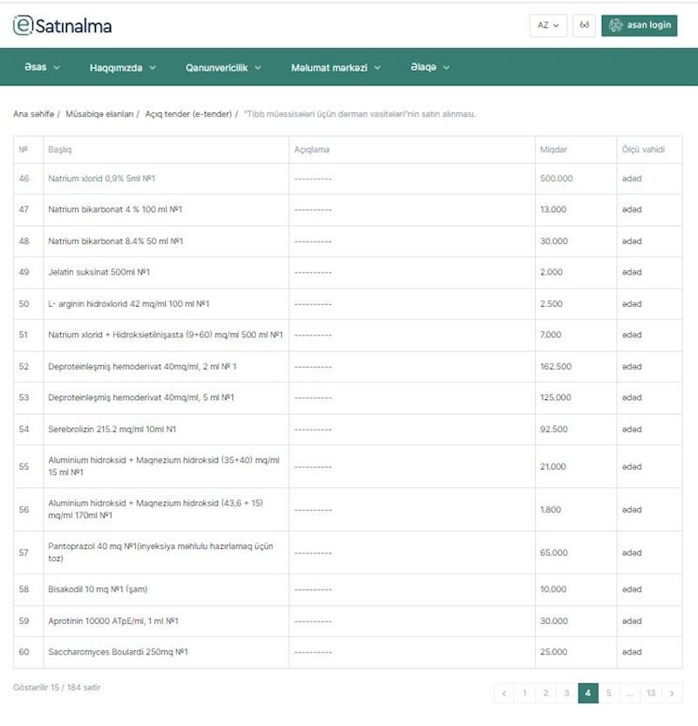
Task: Open Müsabiqə elanları breadcrumb link
Action: pyautogui.click(x=99, y=114)
